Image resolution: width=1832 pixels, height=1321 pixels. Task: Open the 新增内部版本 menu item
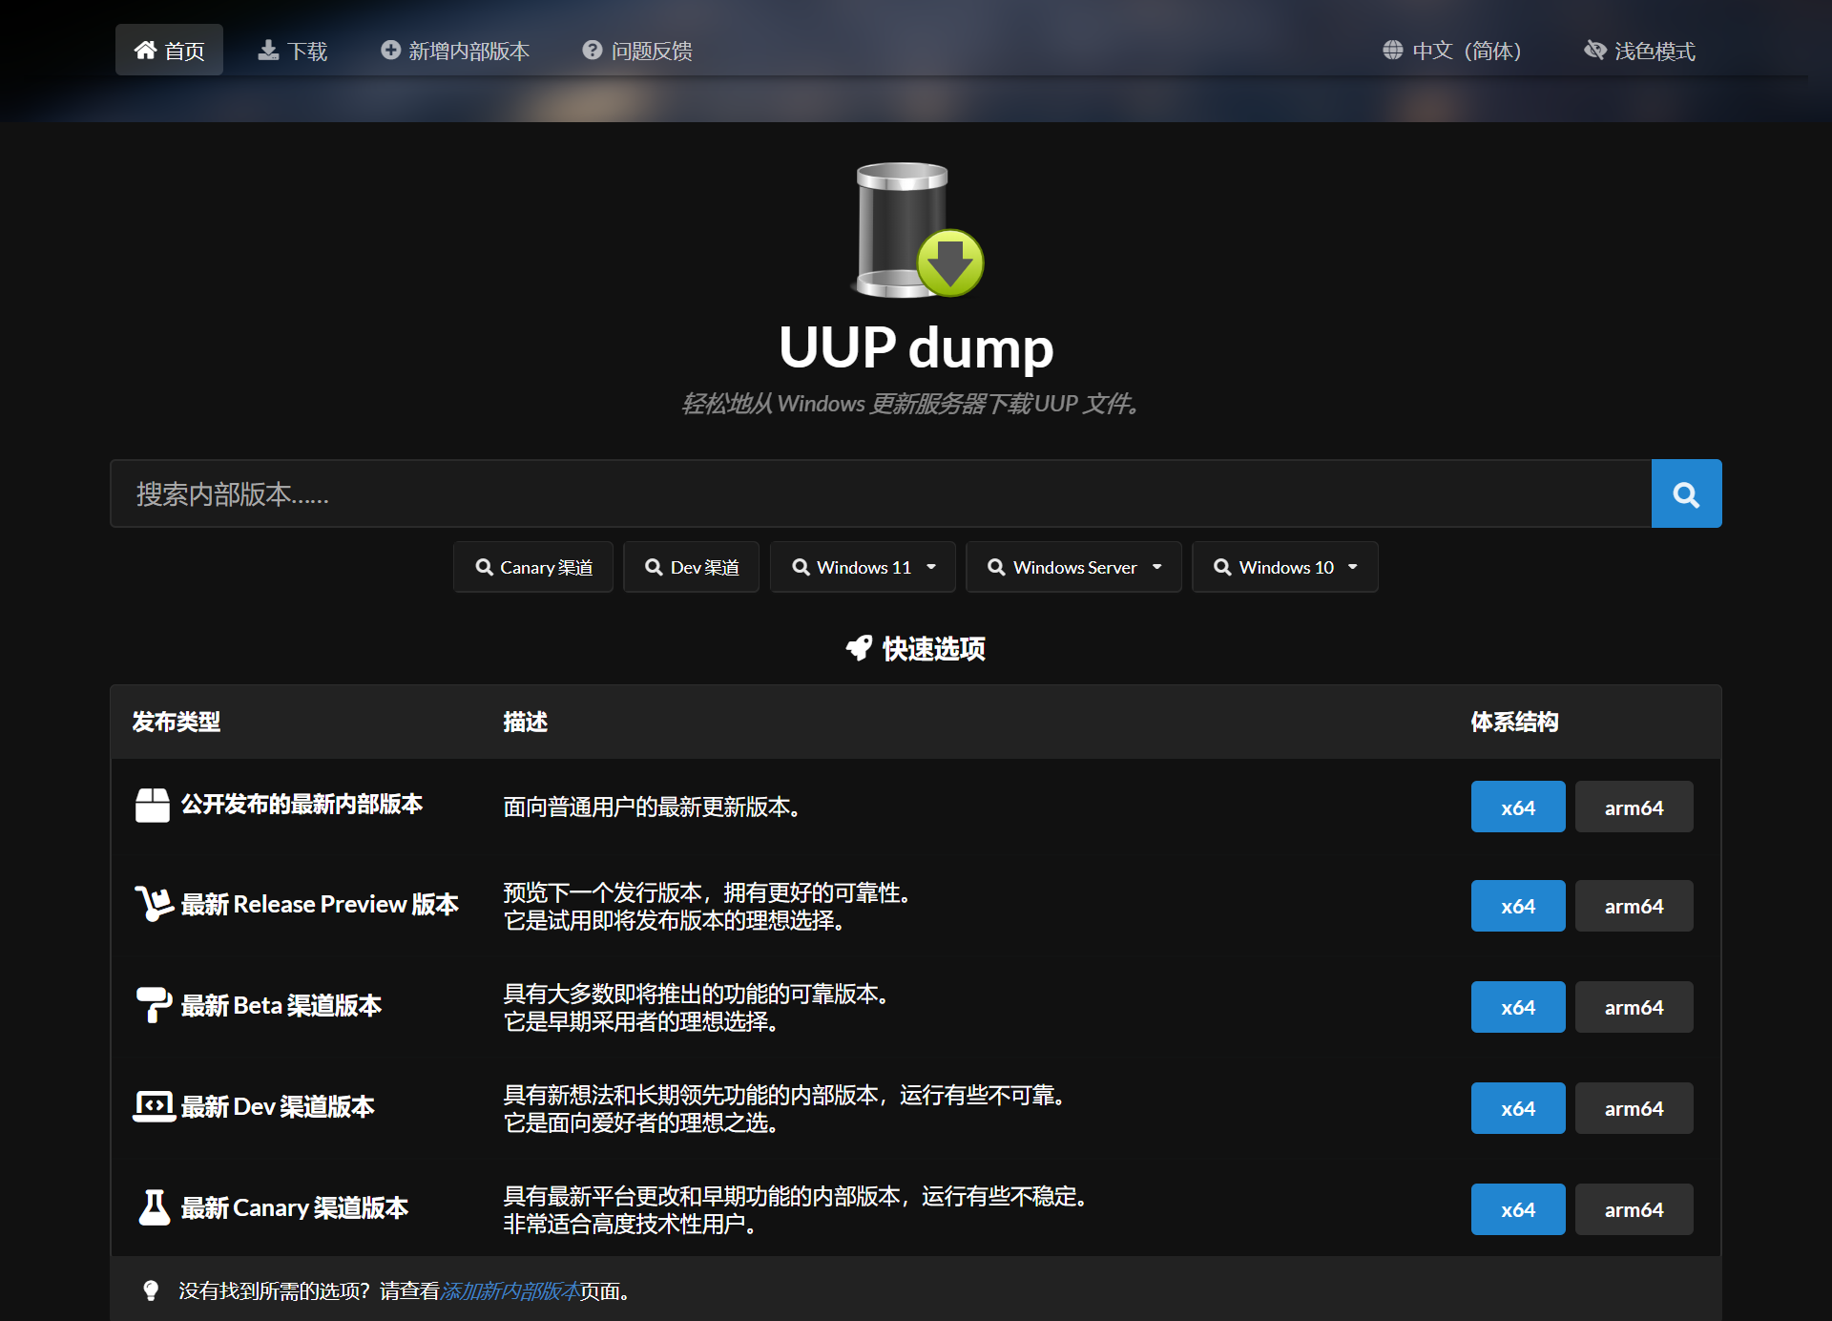pos(455,51)
